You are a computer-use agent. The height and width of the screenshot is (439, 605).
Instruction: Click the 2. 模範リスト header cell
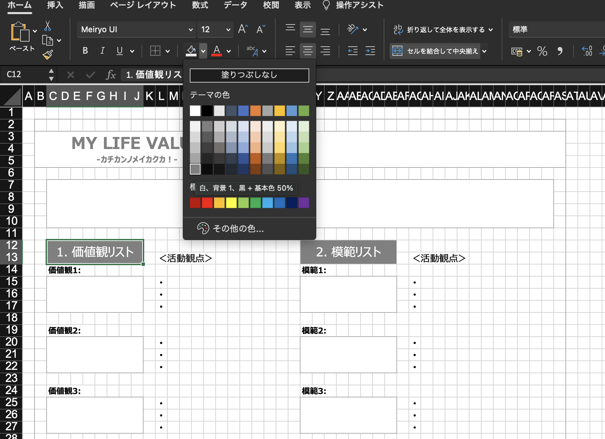(x=348, y=252)
